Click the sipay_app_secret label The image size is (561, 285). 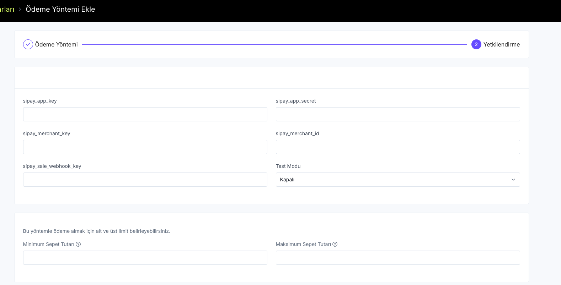click(x=296, y=101)
